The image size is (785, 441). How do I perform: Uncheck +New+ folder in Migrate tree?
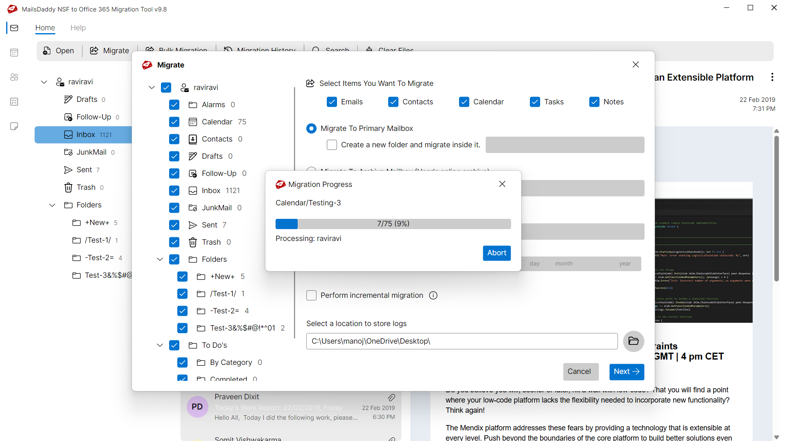click(x=182, y=277)
